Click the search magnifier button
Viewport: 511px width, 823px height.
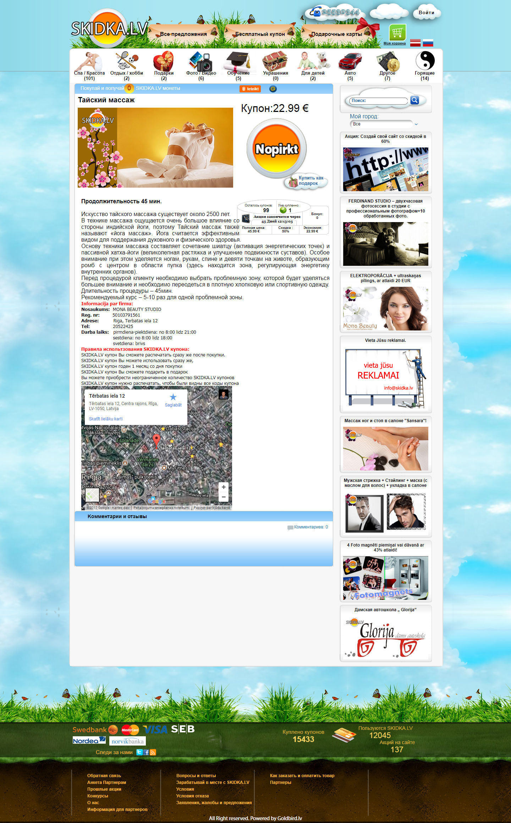coord(414,100)
